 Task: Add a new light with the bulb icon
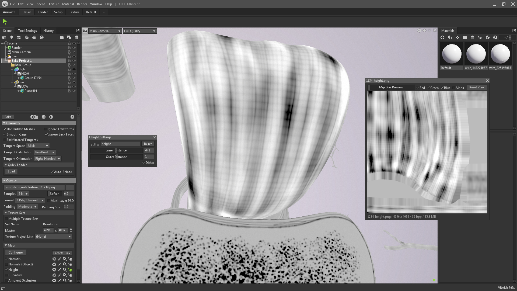coord(11,37)
